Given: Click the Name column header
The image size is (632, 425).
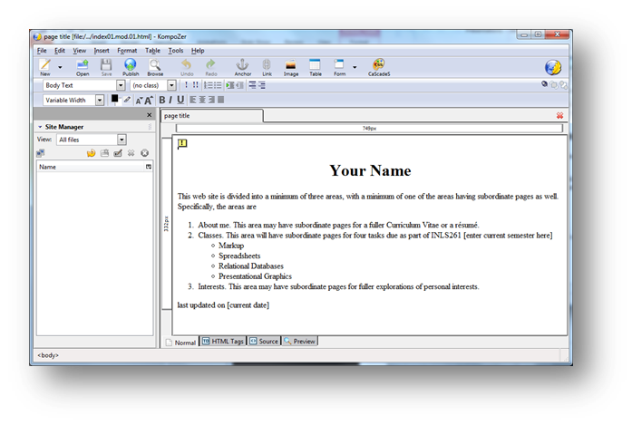Looking at the screenshot, I should coord(89,168).
